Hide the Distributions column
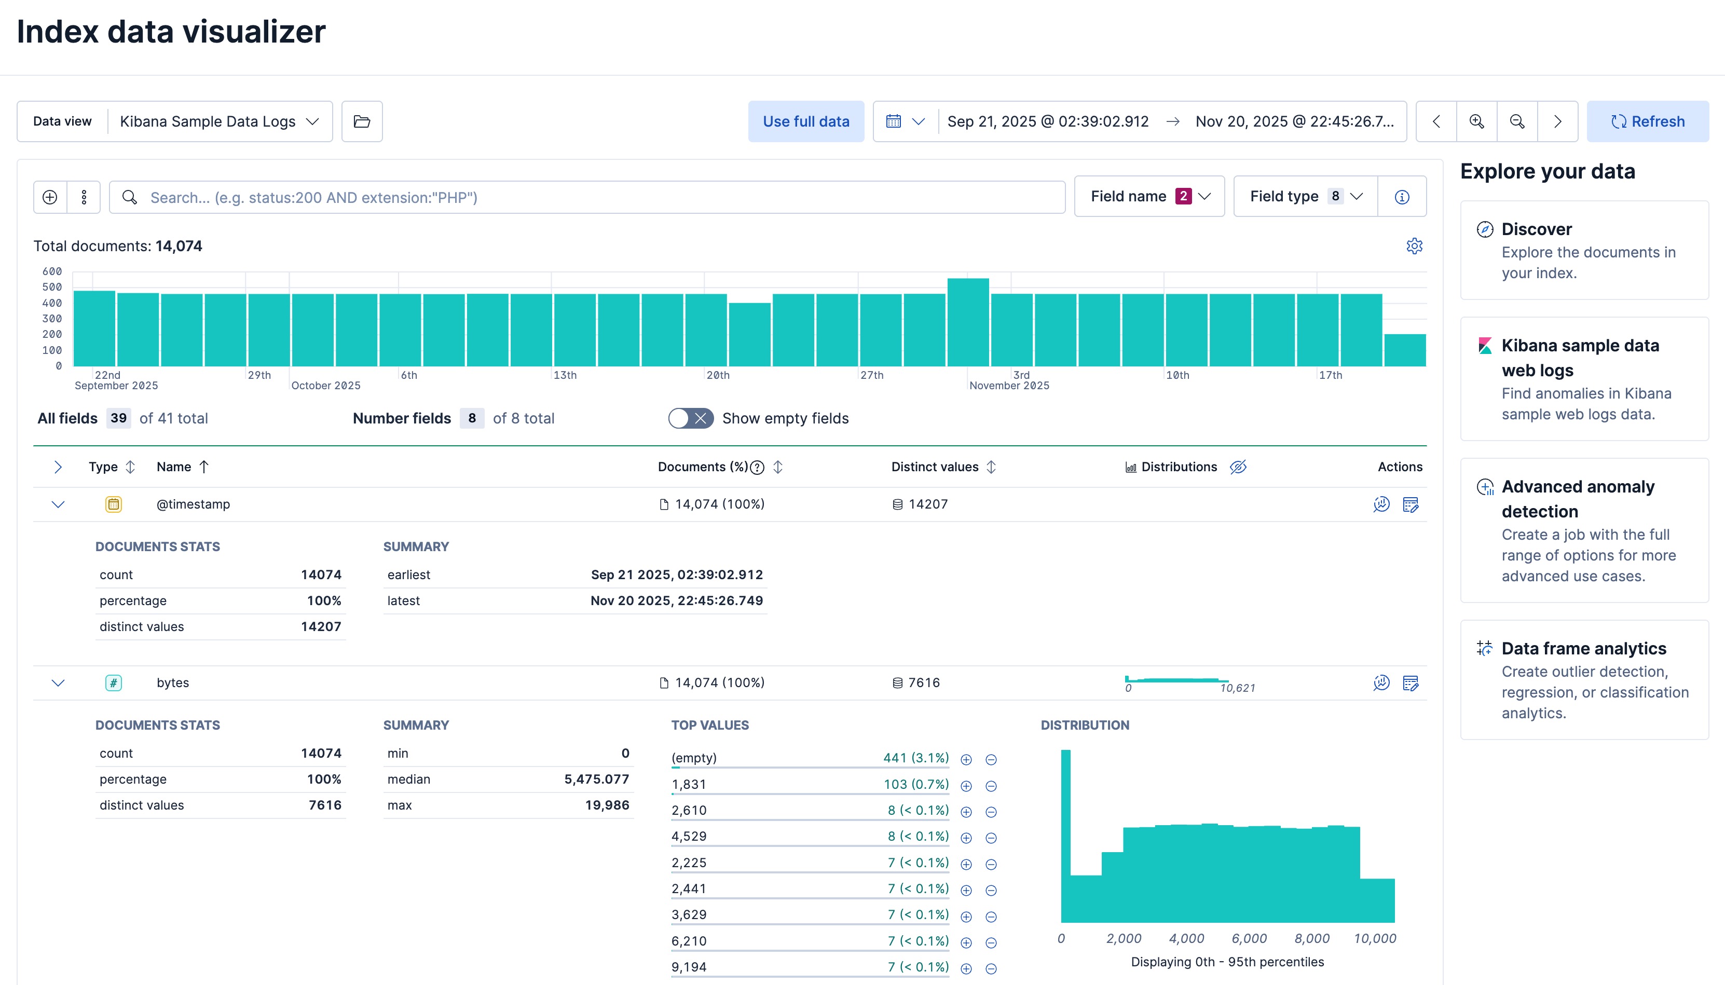This screenshot has height=985, width=1725. pos(1238,467)
